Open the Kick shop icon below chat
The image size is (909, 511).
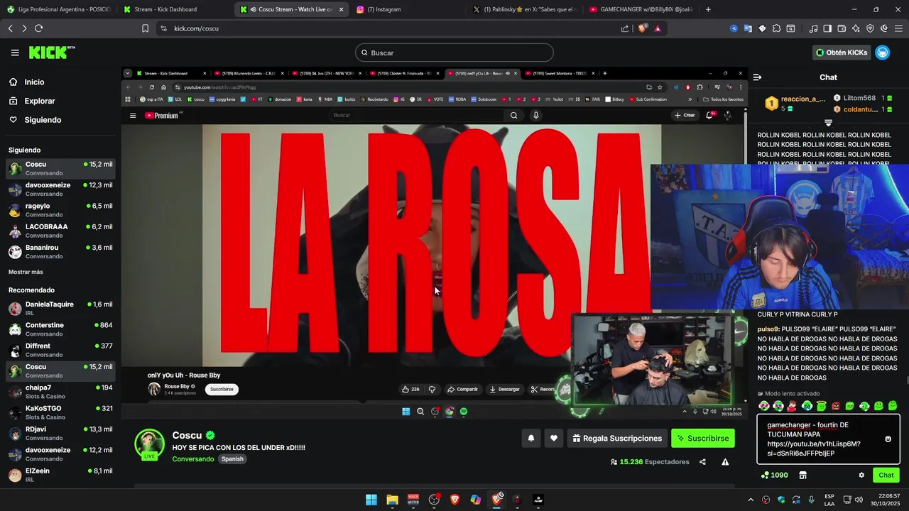802,476
